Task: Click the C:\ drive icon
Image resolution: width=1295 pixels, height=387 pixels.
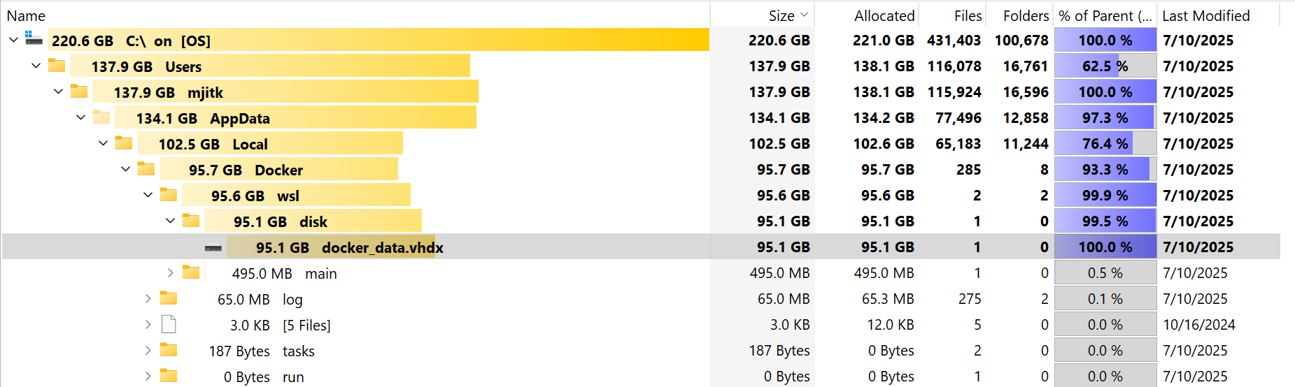Action: point(34,39)
